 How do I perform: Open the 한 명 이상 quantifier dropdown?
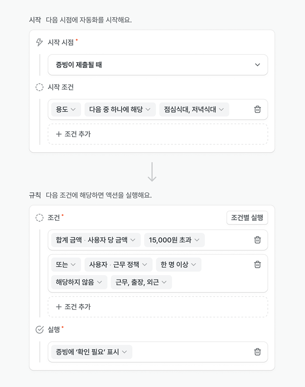(x=178, y=265)
